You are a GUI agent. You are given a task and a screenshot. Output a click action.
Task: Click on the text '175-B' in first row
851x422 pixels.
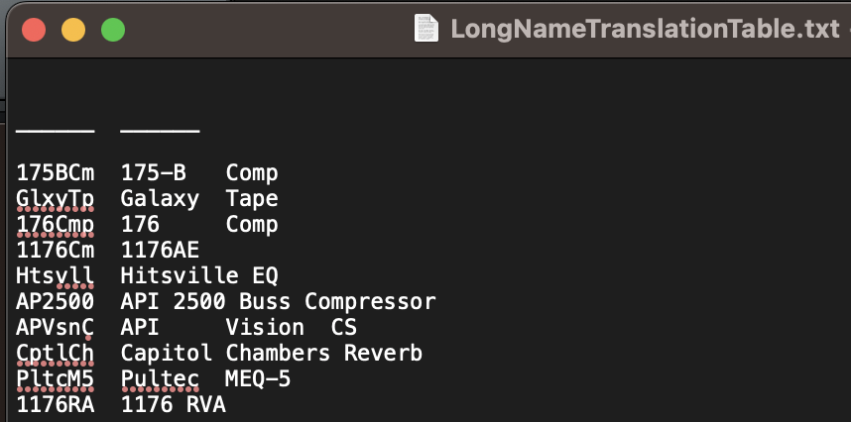(154, 172)
